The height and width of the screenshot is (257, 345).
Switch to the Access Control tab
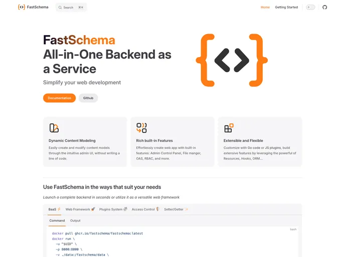click(x=145, y=209)
